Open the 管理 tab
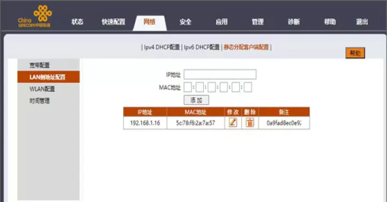The height and width of the screenshot is (202, 387). [x=257, y=21]
